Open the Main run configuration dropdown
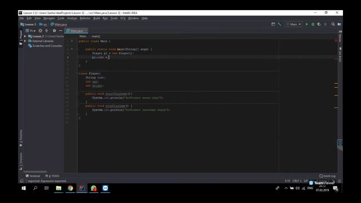 293,24
